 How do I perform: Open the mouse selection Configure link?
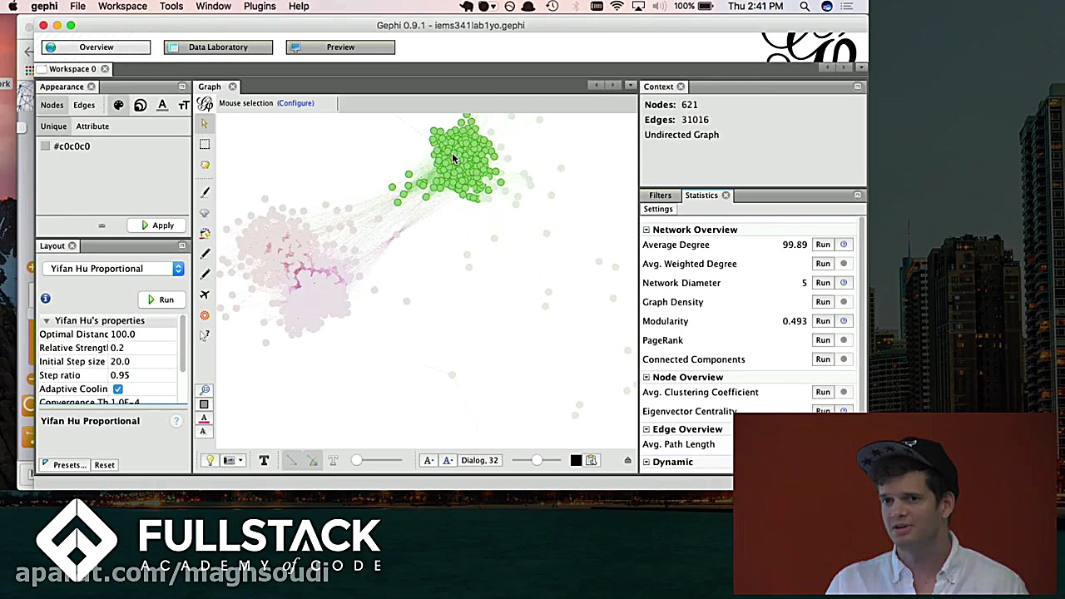pyautogui.click(x=295, y=103)
